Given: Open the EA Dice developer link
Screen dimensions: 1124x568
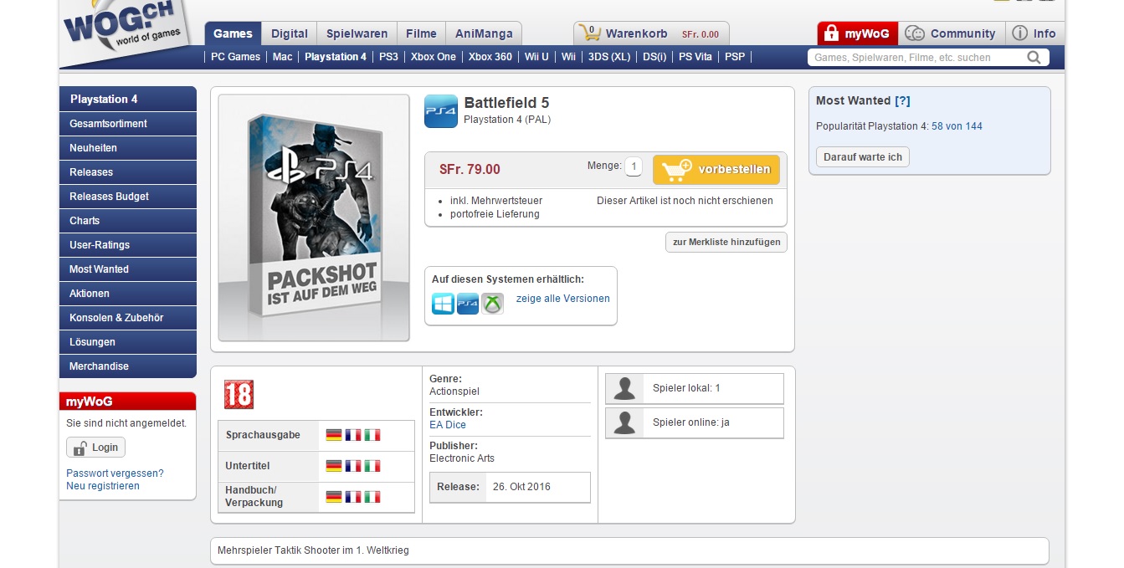Looking at the screenshot, I should tap(448, 425).
